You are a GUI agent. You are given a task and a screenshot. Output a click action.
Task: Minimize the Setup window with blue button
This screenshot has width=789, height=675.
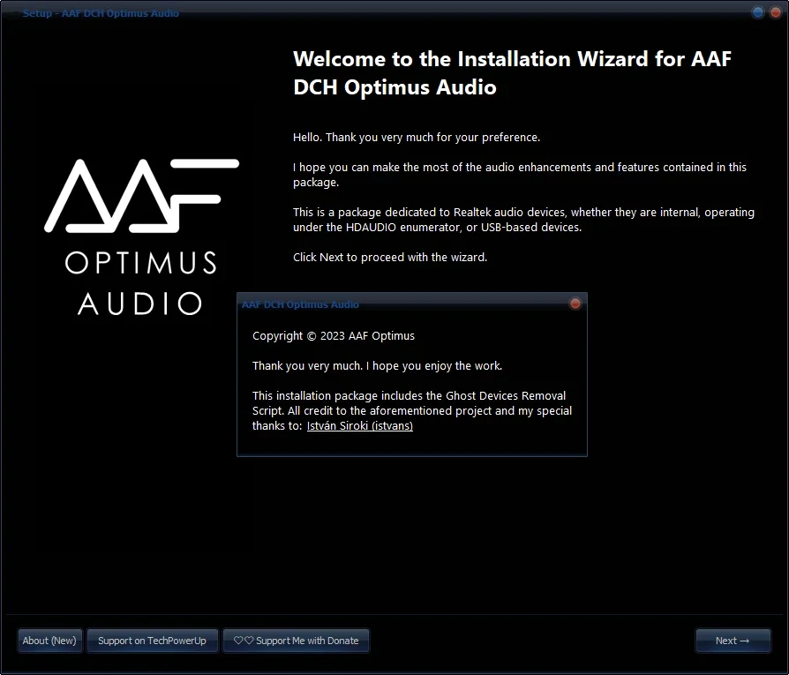coord(757,12)
